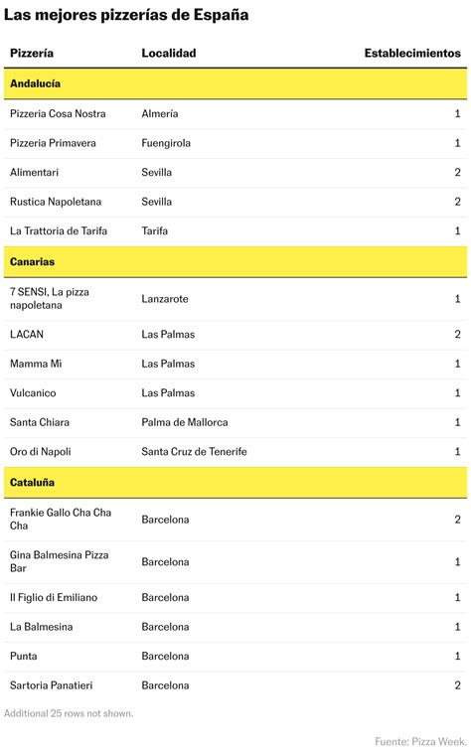Click the Pizzeria Cosa Nostra row
This screenshot has width=471, height=753.
(x=235, y=114)
